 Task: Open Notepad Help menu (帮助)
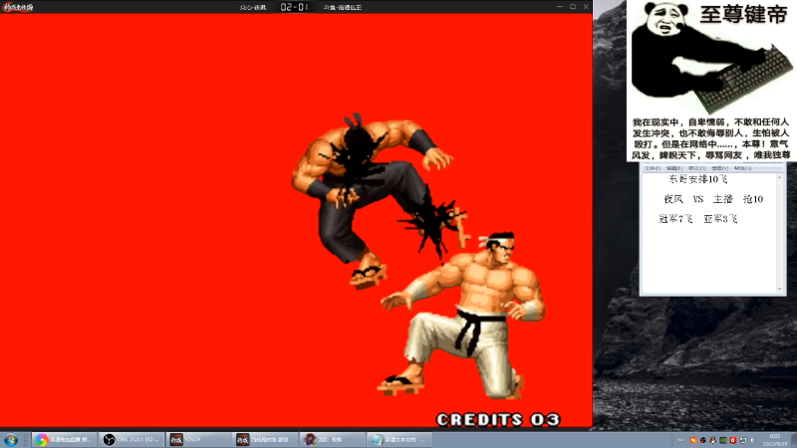click(742, 168)
